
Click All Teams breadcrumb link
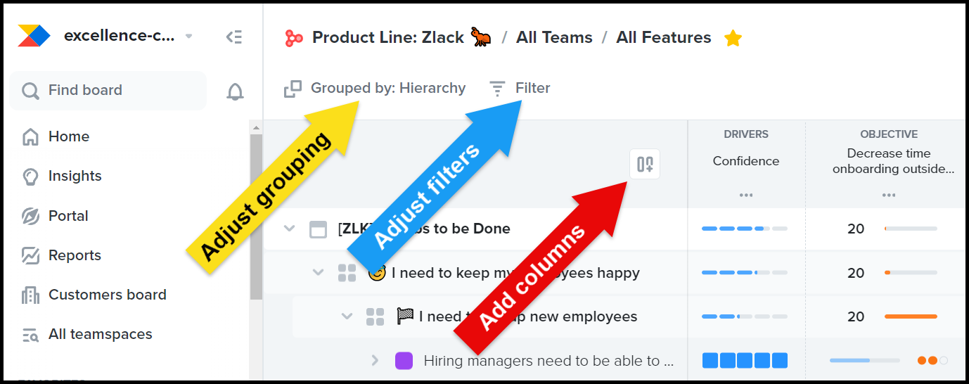point(554,38)
